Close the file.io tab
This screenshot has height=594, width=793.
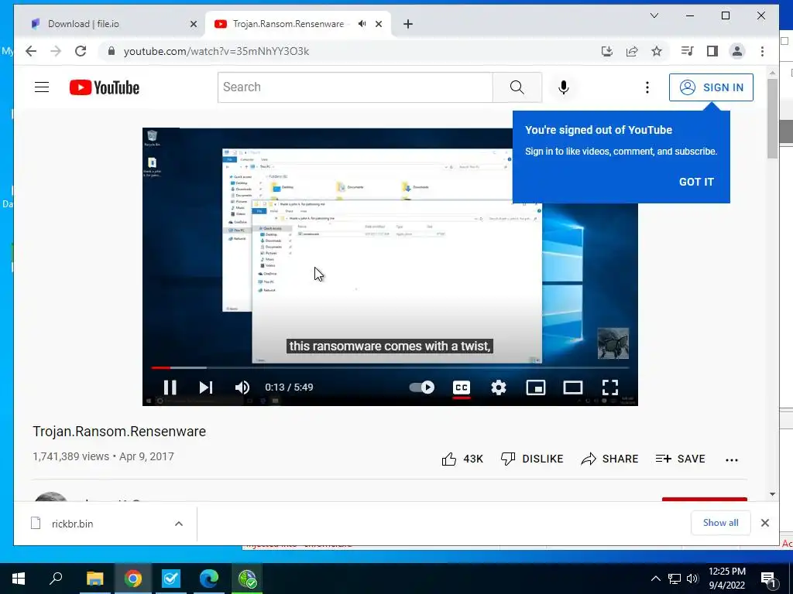[x=193, y=24]
